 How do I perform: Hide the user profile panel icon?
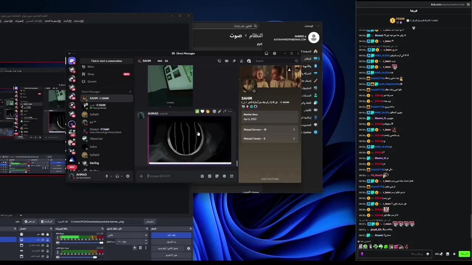249,61
